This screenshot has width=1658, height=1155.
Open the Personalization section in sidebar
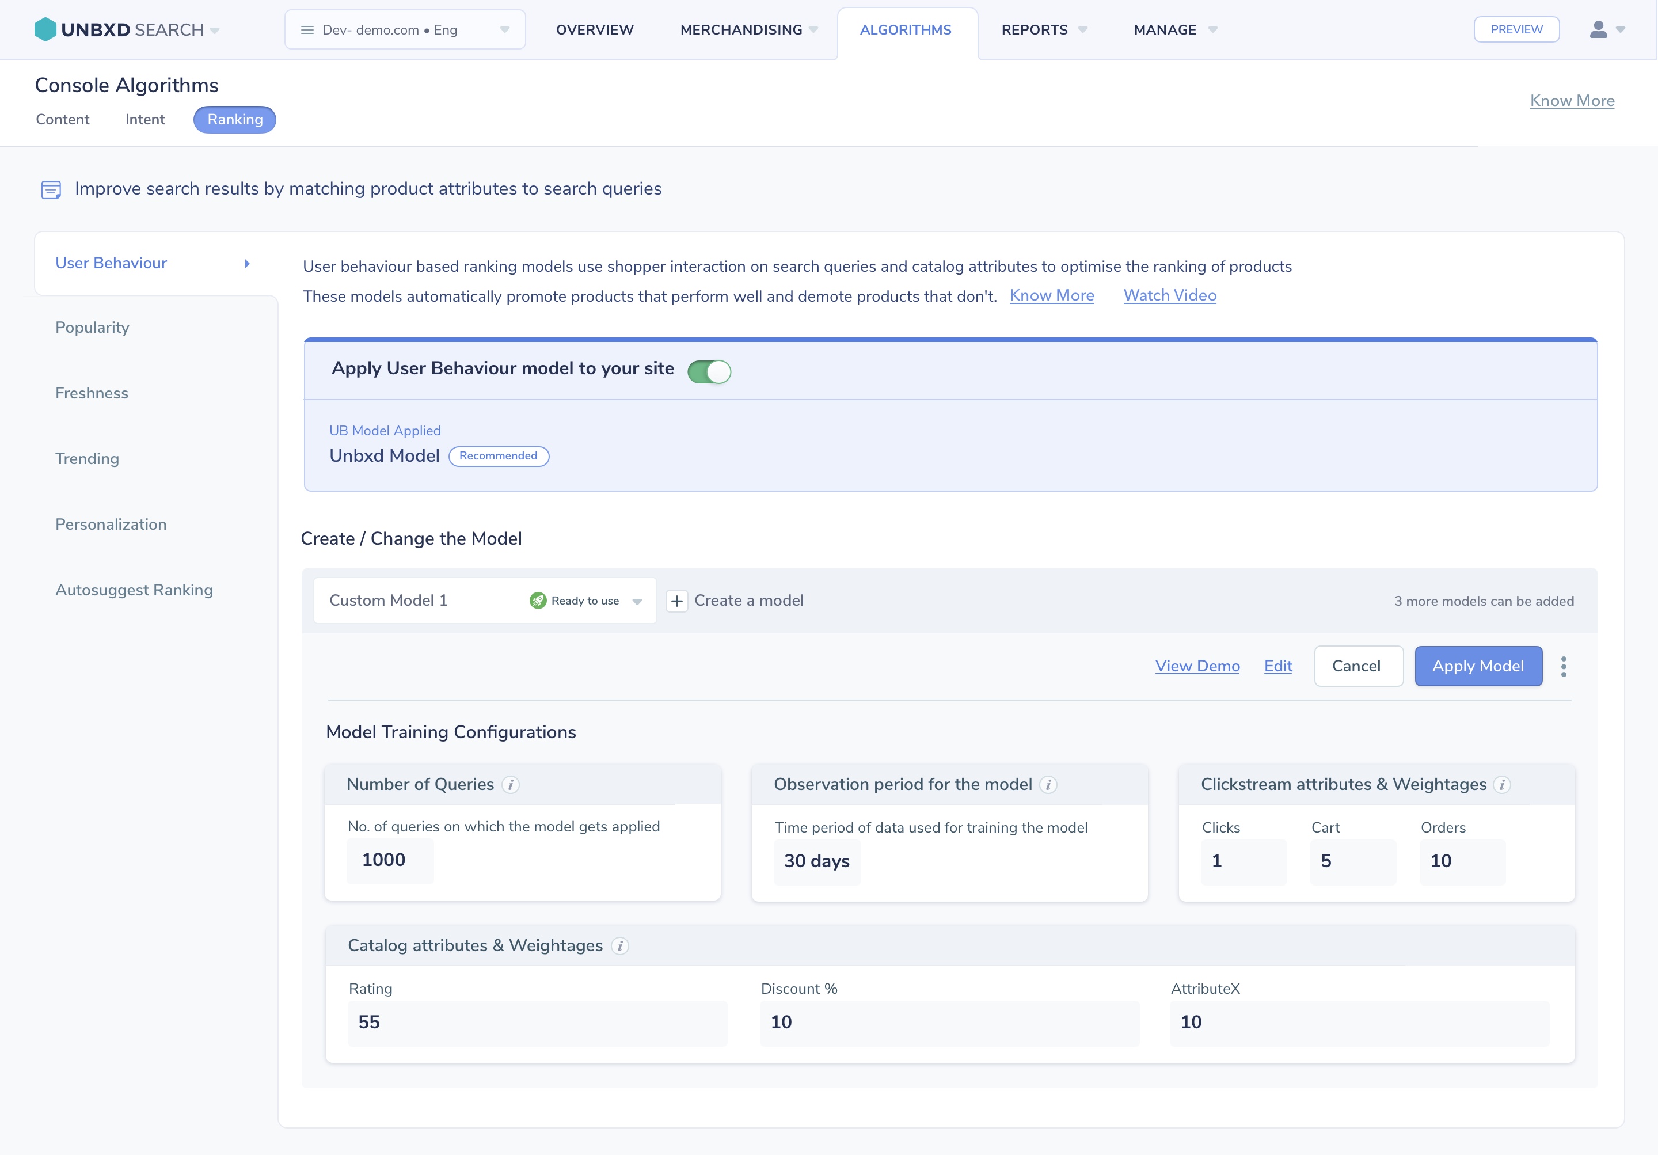click(x=111, y=525)
